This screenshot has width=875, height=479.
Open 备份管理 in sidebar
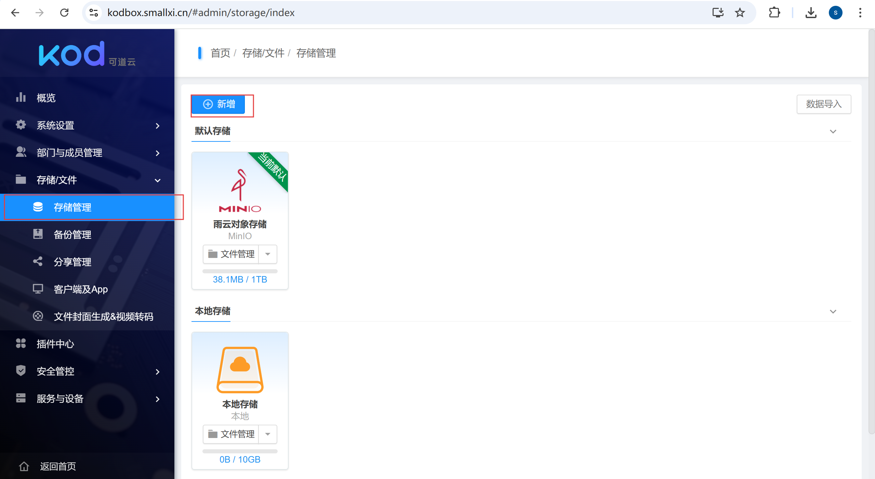coord(72,235)
